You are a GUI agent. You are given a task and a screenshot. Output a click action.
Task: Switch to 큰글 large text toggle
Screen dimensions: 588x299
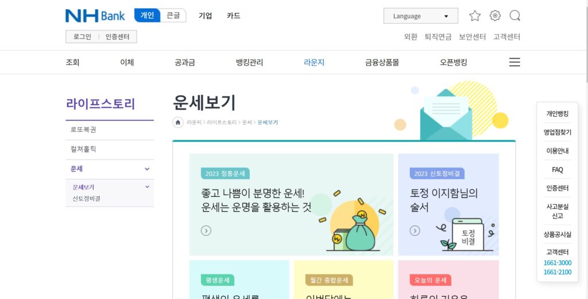point(173,15)
